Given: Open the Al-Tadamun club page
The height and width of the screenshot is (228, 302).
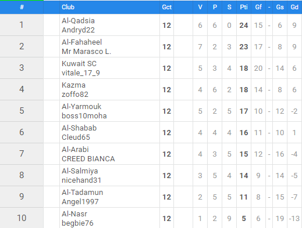Looking at the screenshot, I should click(x=82, y=193).
